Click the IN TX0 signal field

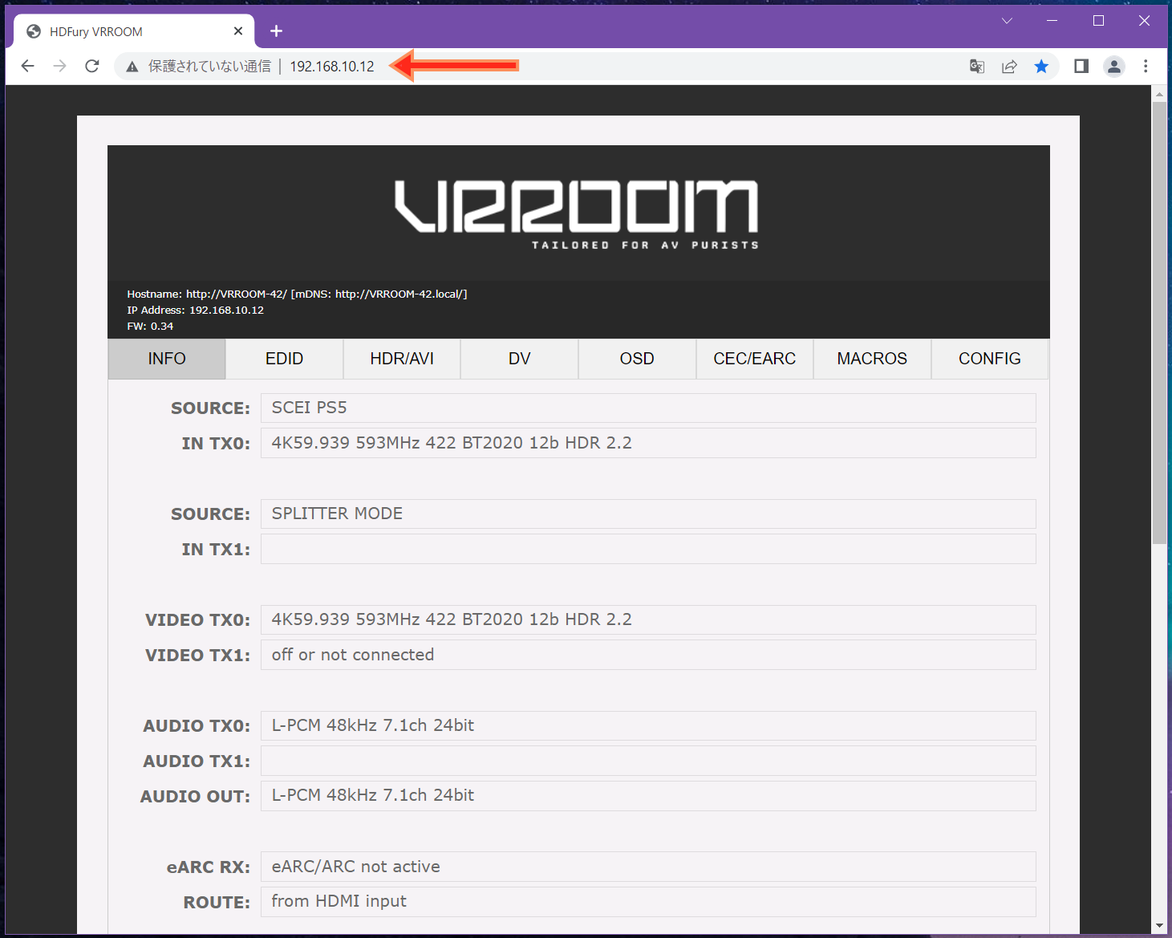pyautogui.click(x=648, y=443)
